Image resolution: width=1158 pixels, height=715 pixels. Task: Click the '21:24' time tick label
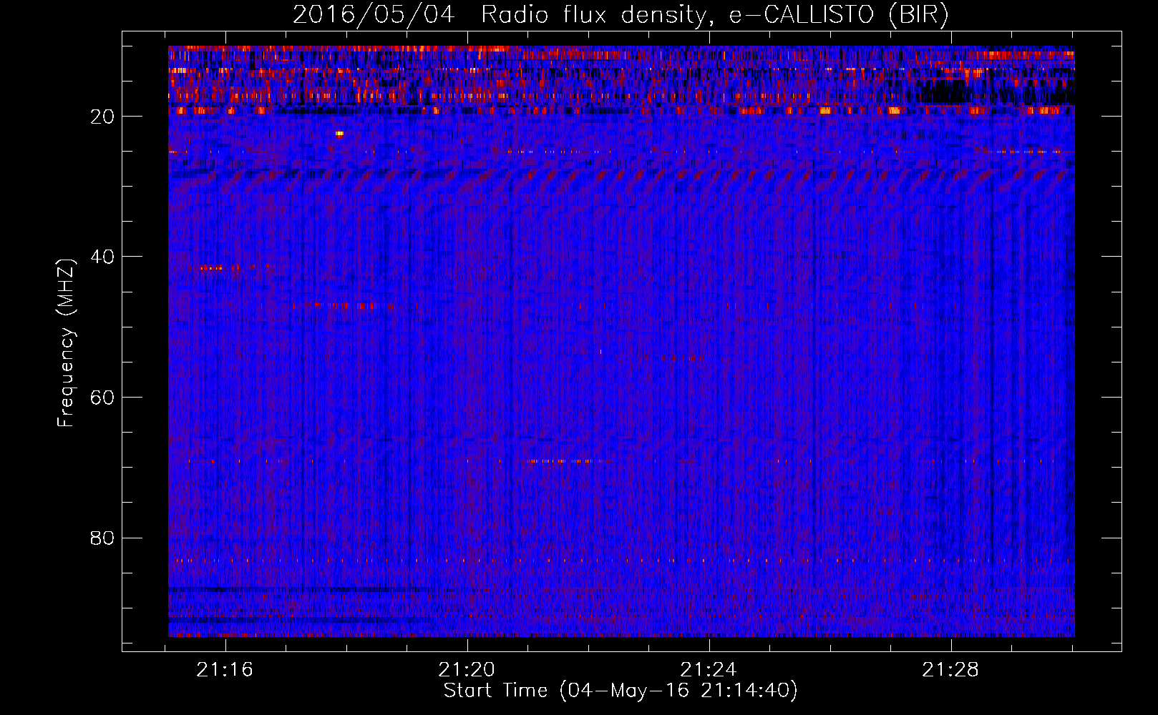[709, 670]
